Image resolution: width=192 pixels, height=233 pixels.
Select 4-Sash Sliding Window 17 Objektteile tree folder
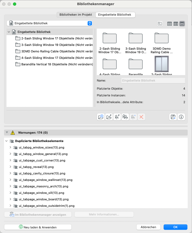pos(49,58)
